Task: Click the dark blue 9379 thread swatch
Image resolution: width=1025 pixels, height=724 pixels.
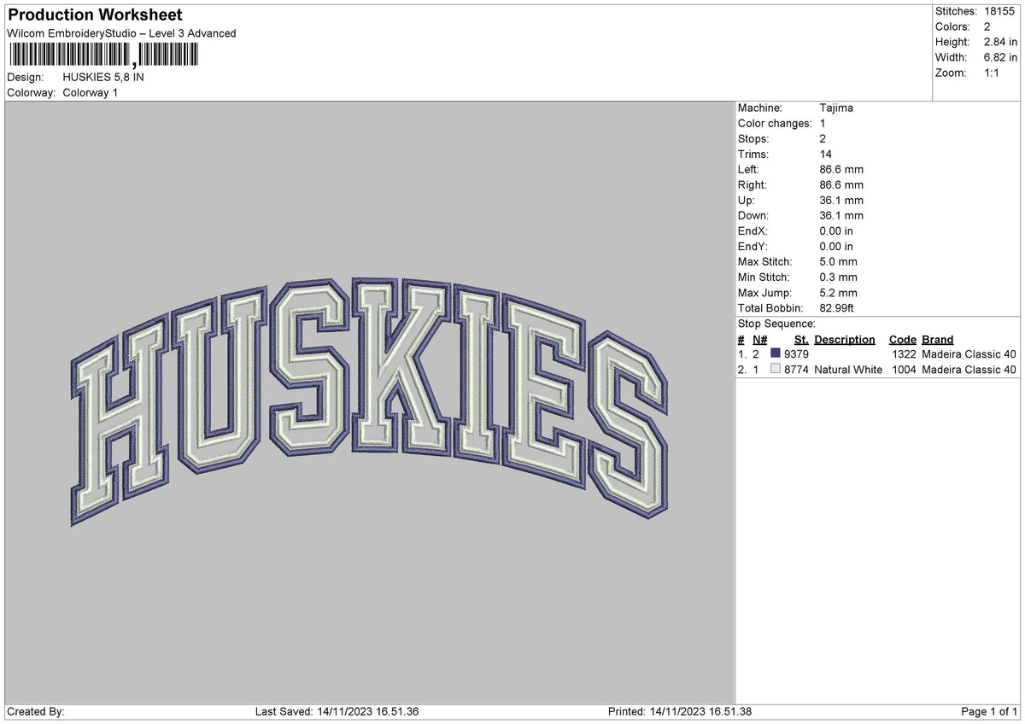Action: [776, 353]
